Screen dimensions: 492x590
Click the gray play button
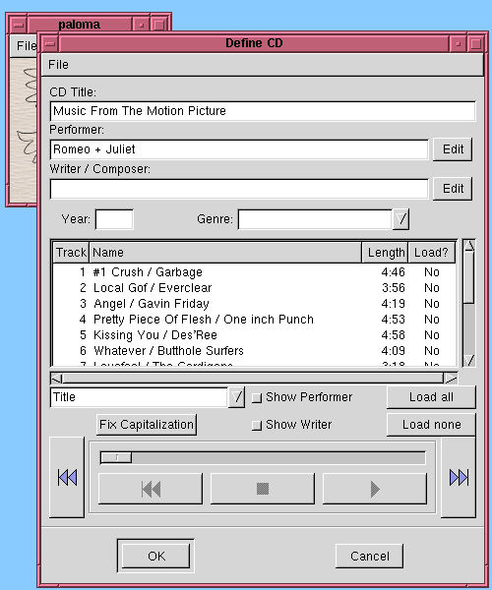coord(375,489)
